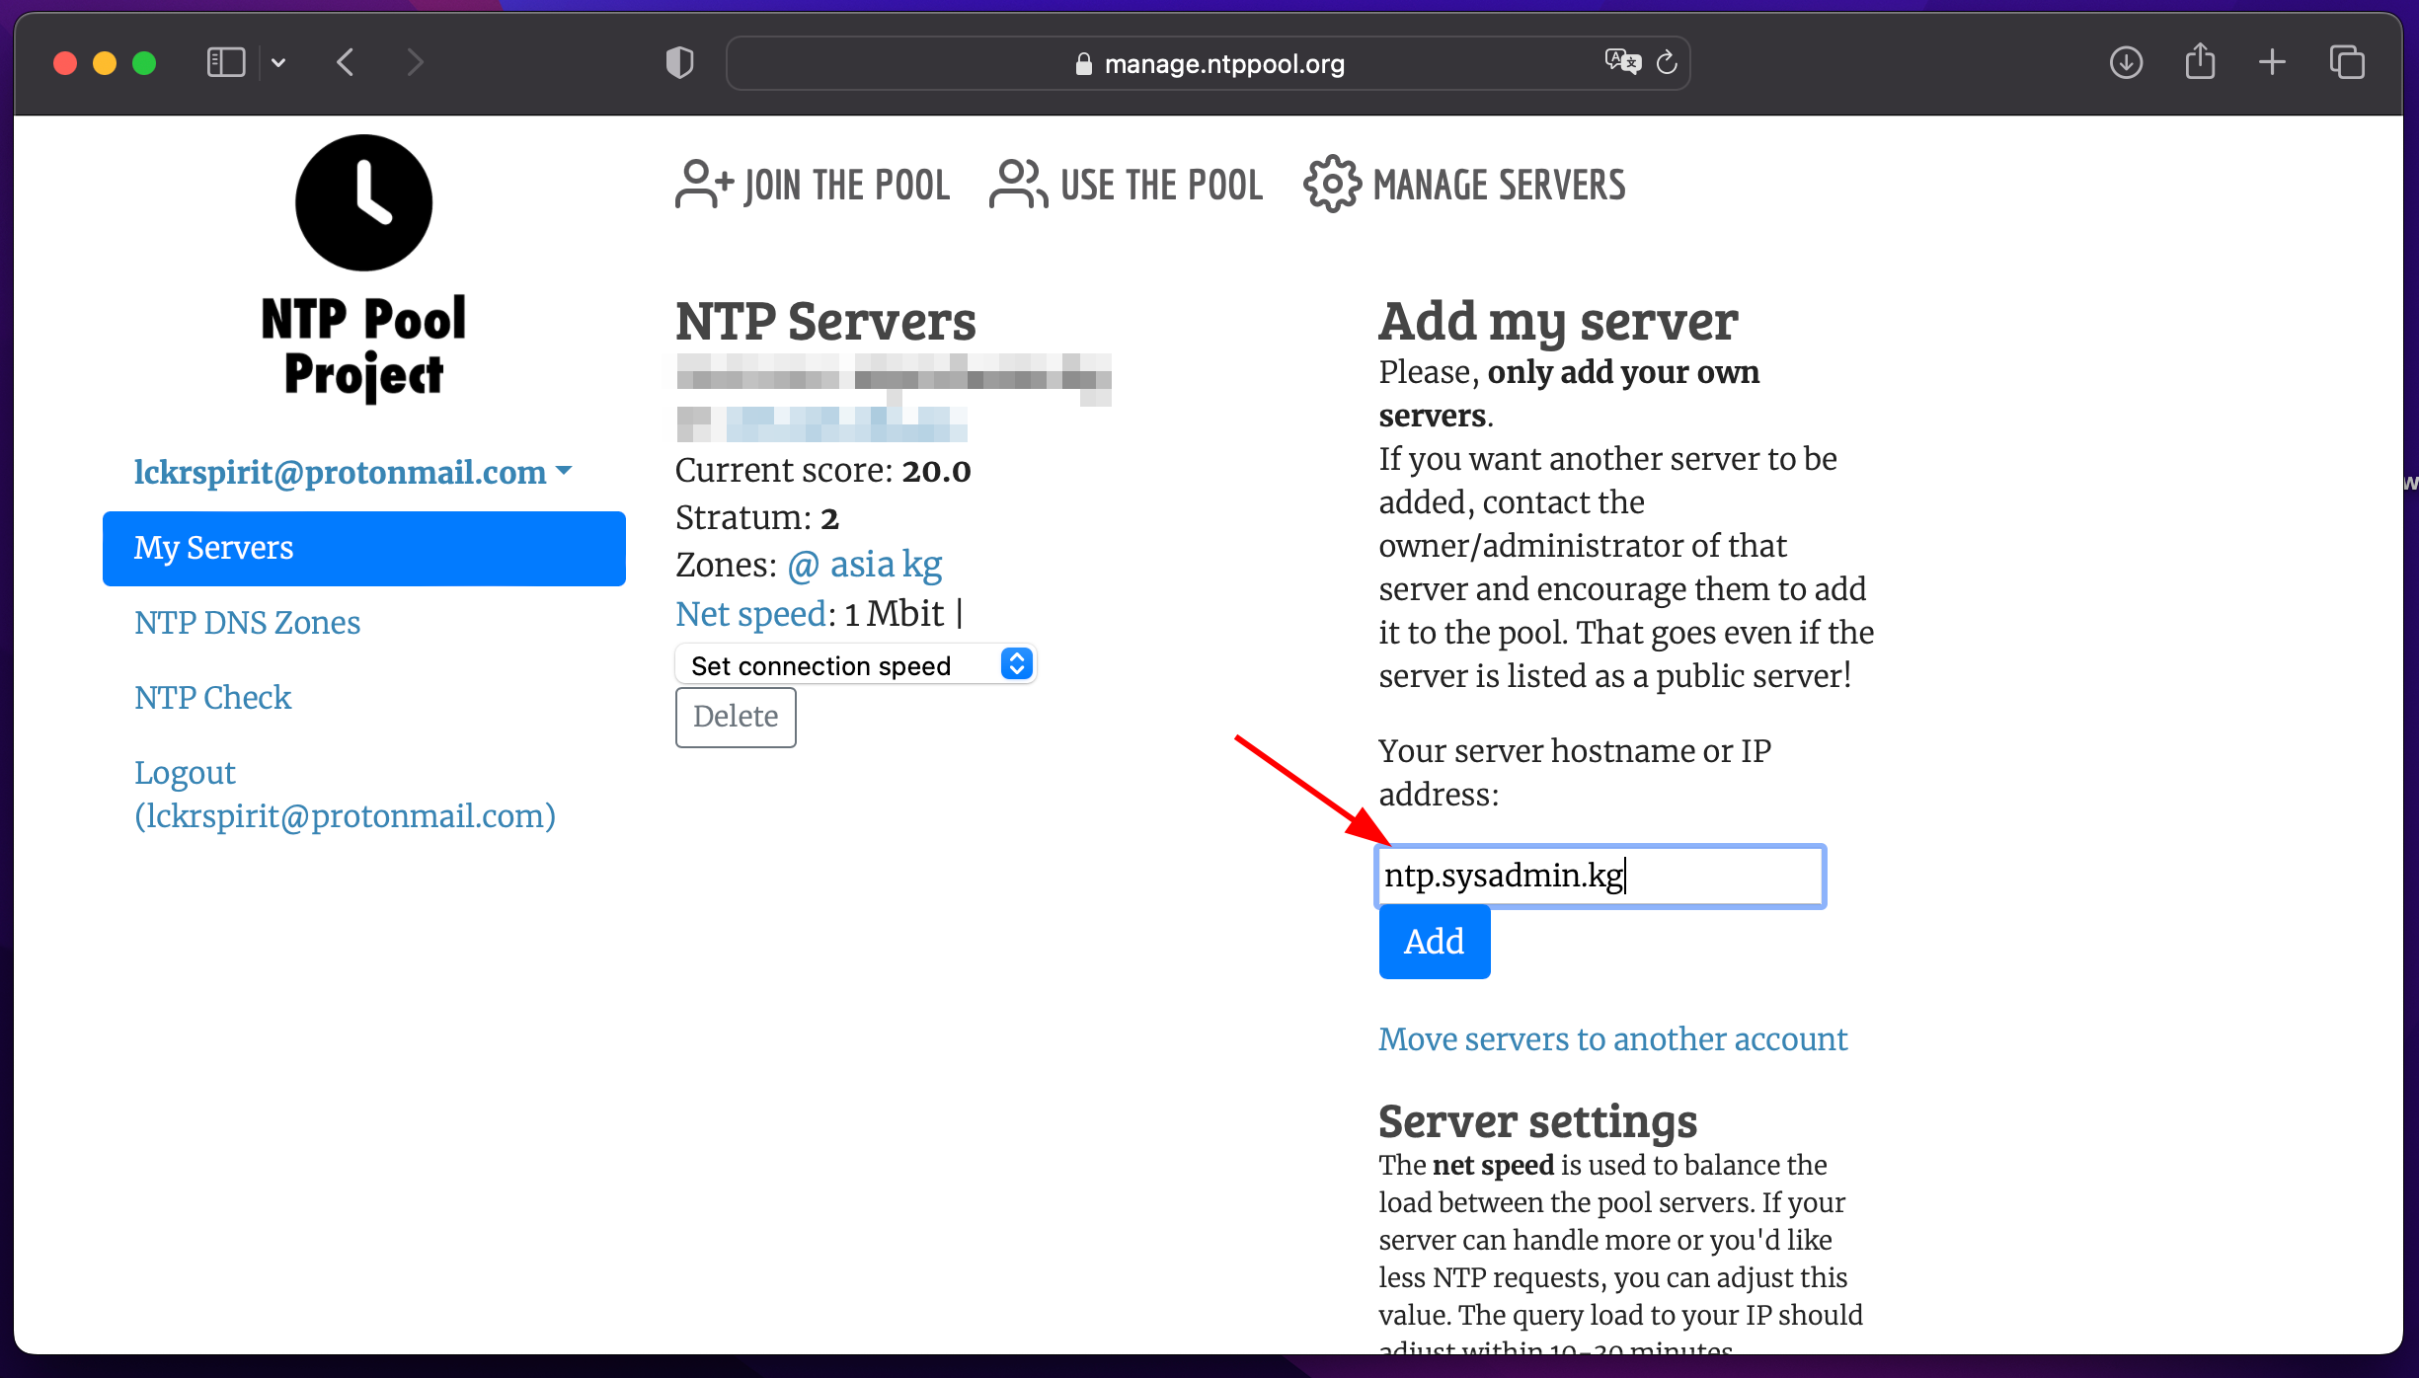Click the NTP Check link
Viewport: 2419px width, 1378px height.
tap(212, 697)
